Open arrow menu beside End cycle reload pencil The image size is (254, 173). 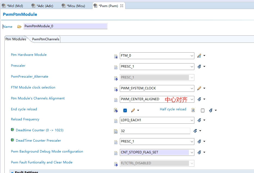coord(138,110)
